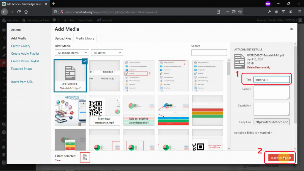Select the Edit-an-existing-attendance.mp4 thumbnail
304x171 pixels.
coord(139,110)
